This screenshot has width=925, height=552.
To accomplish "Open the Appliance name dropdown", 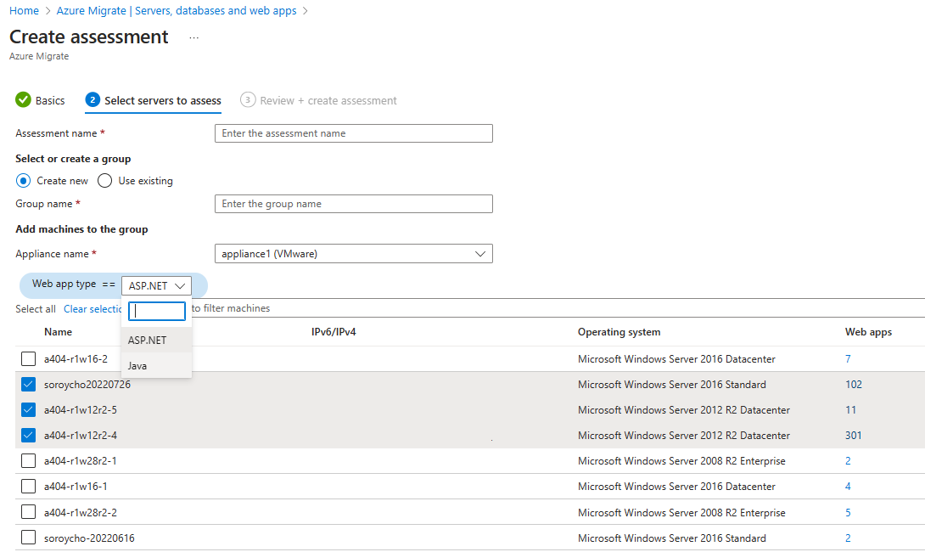I will tap(481, 253).
